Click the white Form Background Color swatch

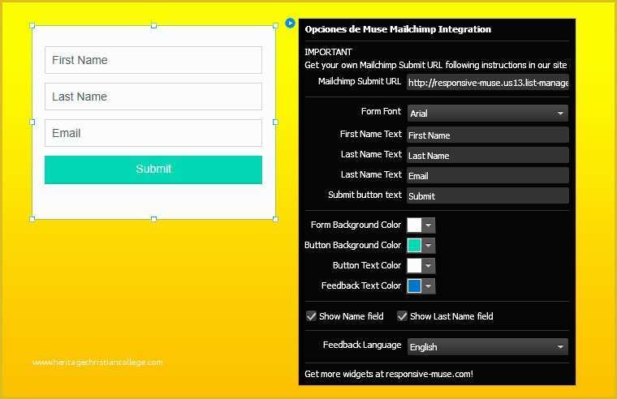click(414, 225)
